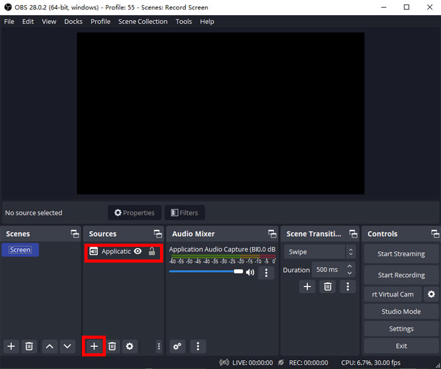The width and height of the screenshot is (441, 369).
Task: Click the recording status icon near REC
Action: pyautogui.click(x=281, y=363)
